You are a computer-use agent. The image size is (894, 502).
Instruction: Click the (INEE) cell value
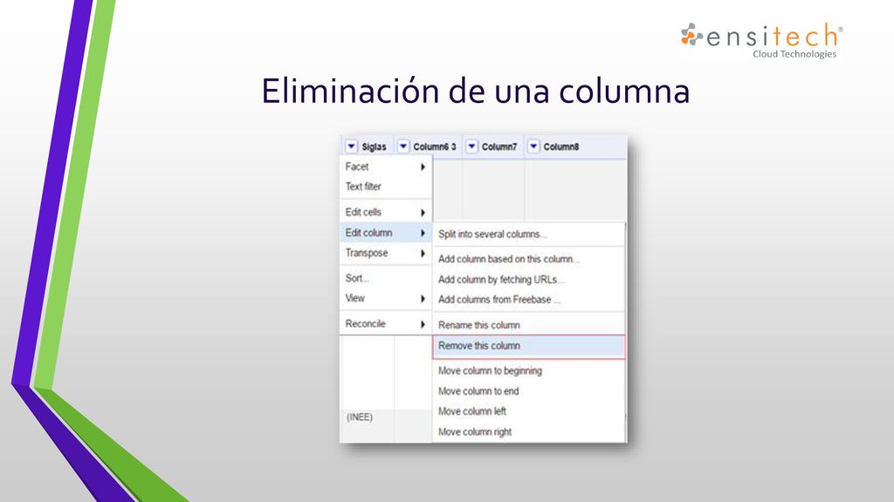tap(360, 417)
